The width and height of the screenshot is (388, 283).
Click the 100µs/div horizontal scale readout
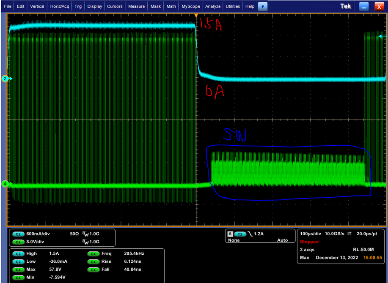[x=311, y=234]
